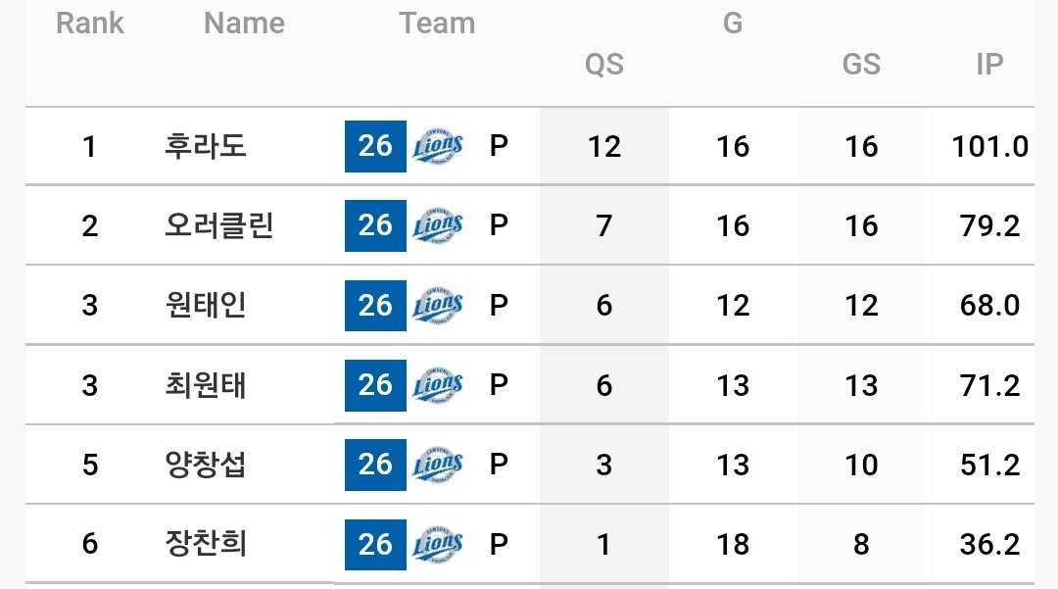Viewport: 1058px width, 589px height.
Task: Click the Lions logo in 후라도's row
Action: [437, 146]
